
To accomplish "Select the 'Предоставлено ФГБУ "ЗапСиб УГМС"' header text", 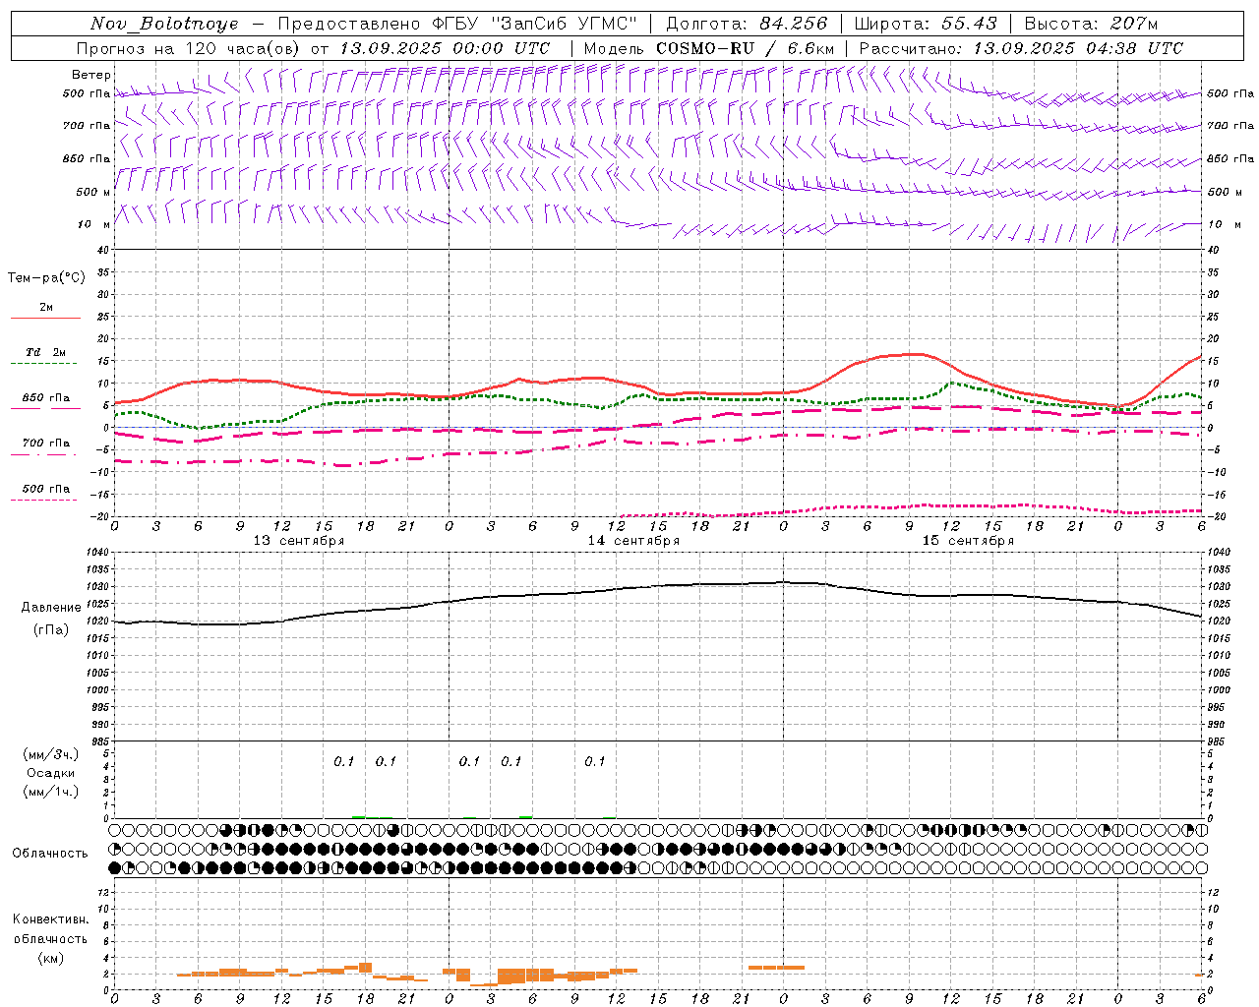I will 457,24.
